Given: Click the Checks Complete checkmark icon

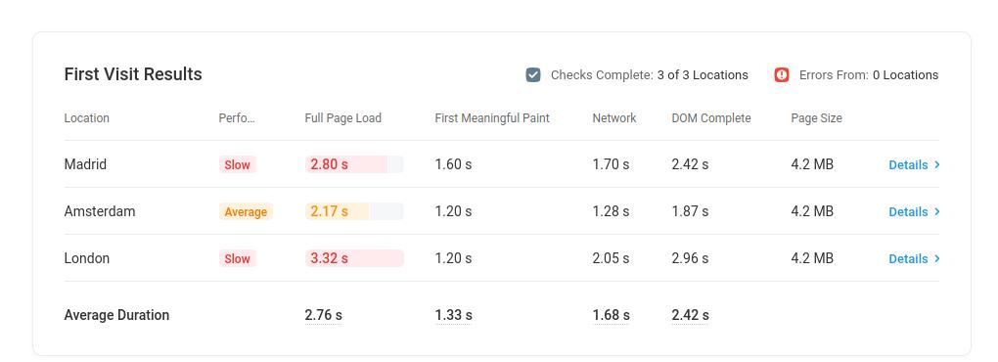Looking at the screenshot, I should pyautogui.click(x=532, y=75).
